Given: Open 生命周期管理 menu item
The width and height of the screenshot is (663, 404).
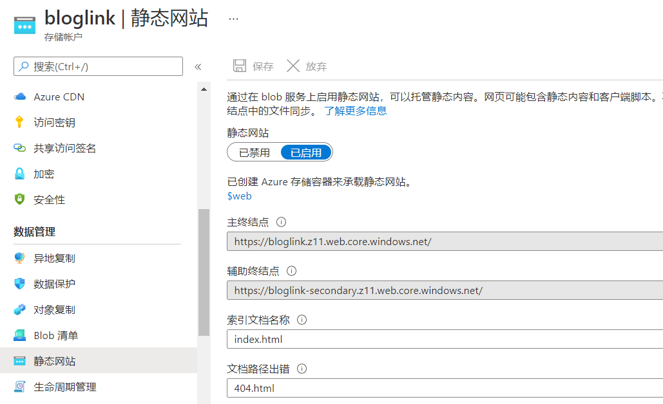Looking at the screenshot, I should pos(99,387).
